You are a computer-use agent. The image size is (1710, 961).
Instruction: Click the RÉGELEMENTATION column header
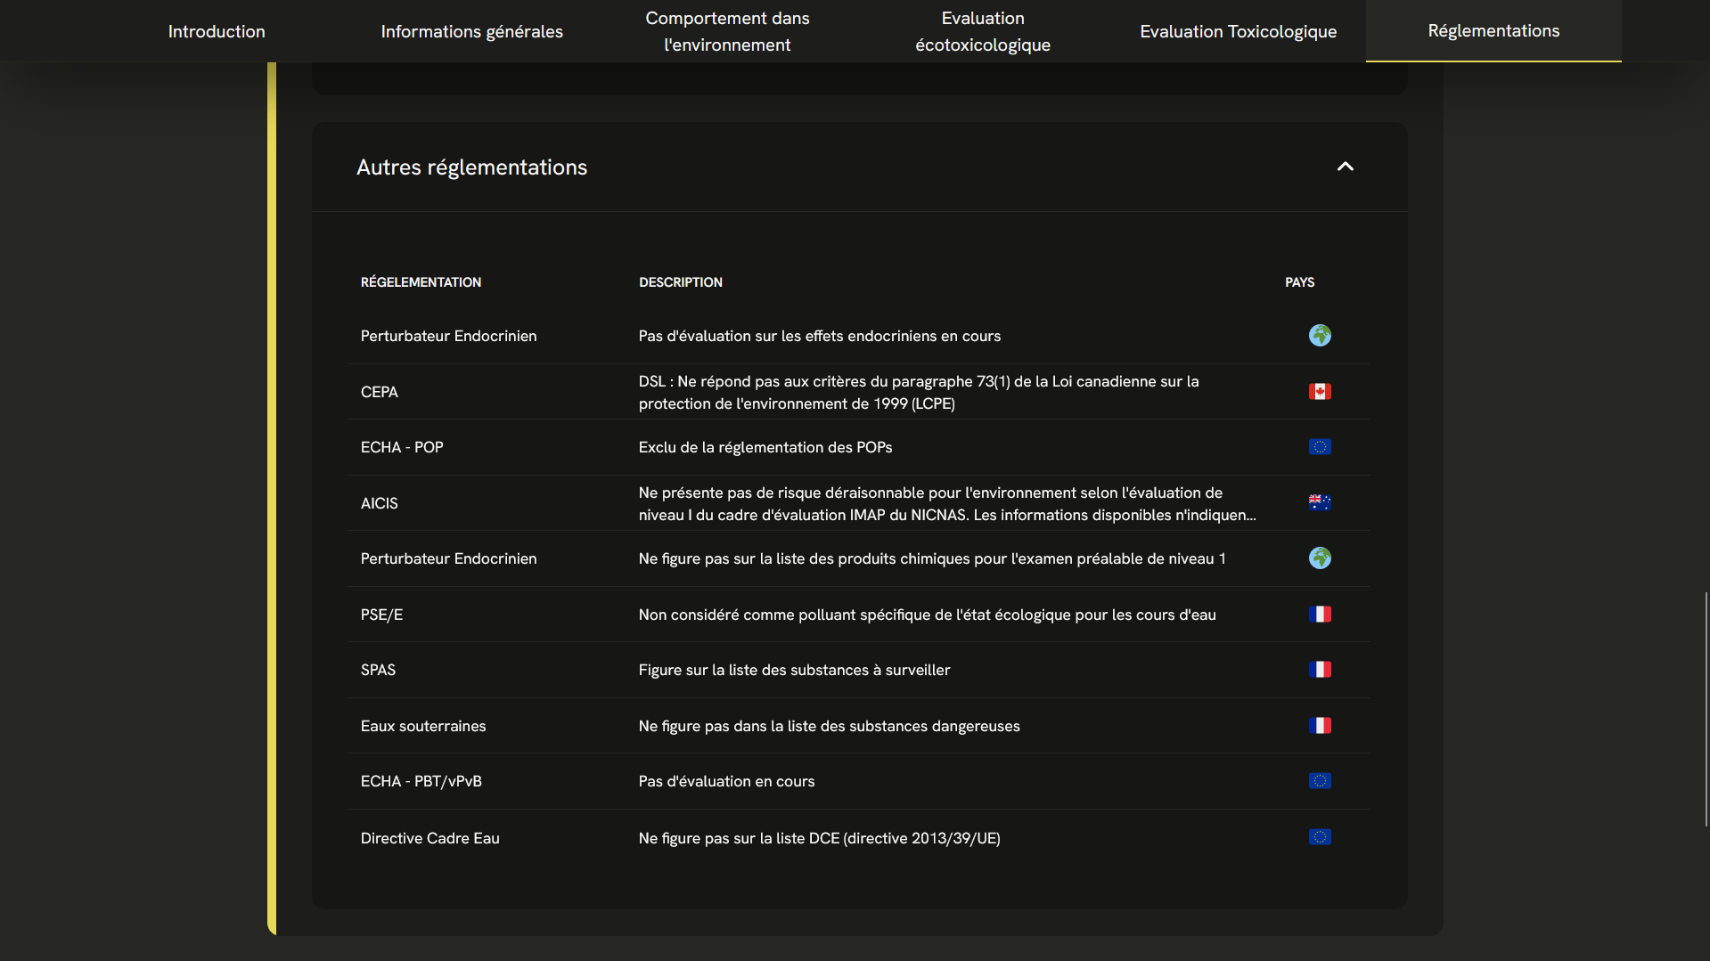(x=421, y=282)
